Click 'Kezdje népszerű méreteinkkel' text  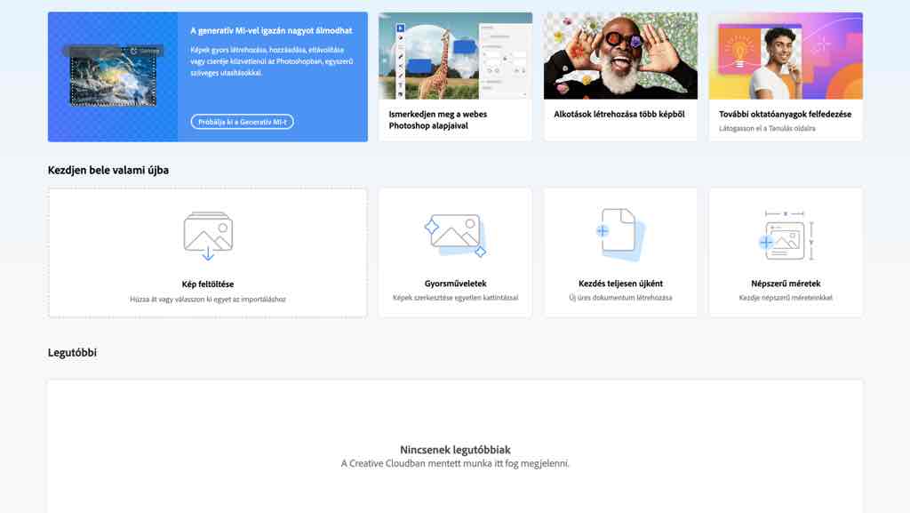tap(786, 298)
